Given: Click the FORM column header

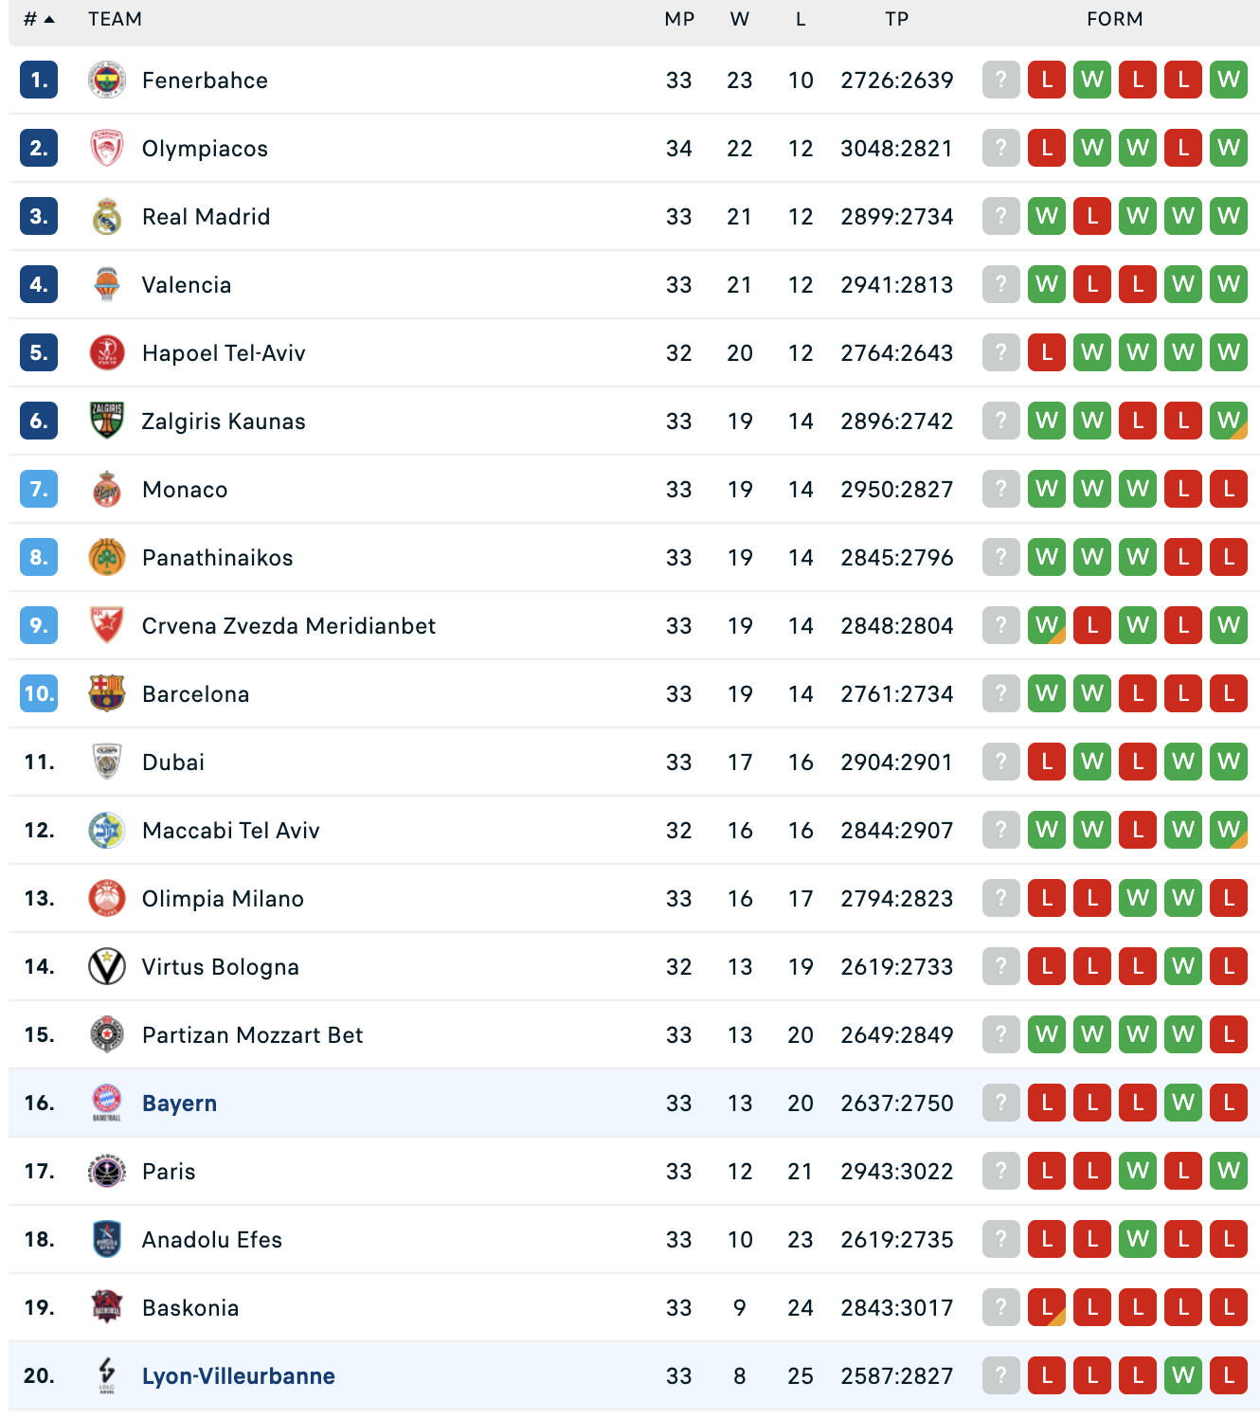Looking at the screenshot, I should click(x=1114, y=19).
